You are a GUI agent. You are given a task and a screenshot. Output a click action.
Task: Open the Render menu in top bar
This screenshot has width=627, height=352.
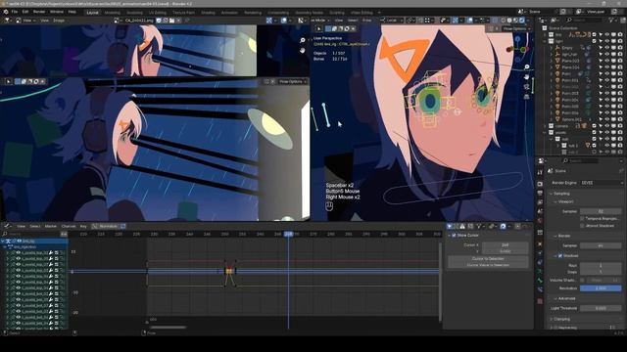[x=39, y=12]
